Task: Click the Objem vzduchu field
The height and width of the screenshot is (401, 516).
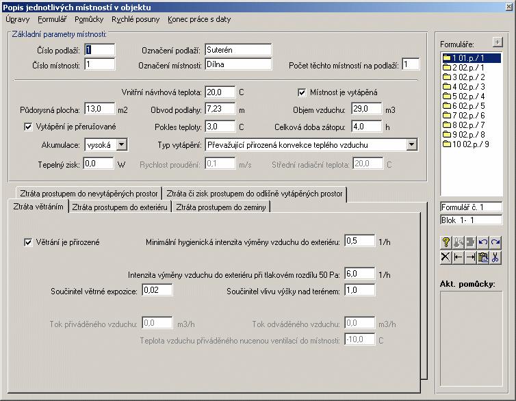Action: tap(367, 109)
